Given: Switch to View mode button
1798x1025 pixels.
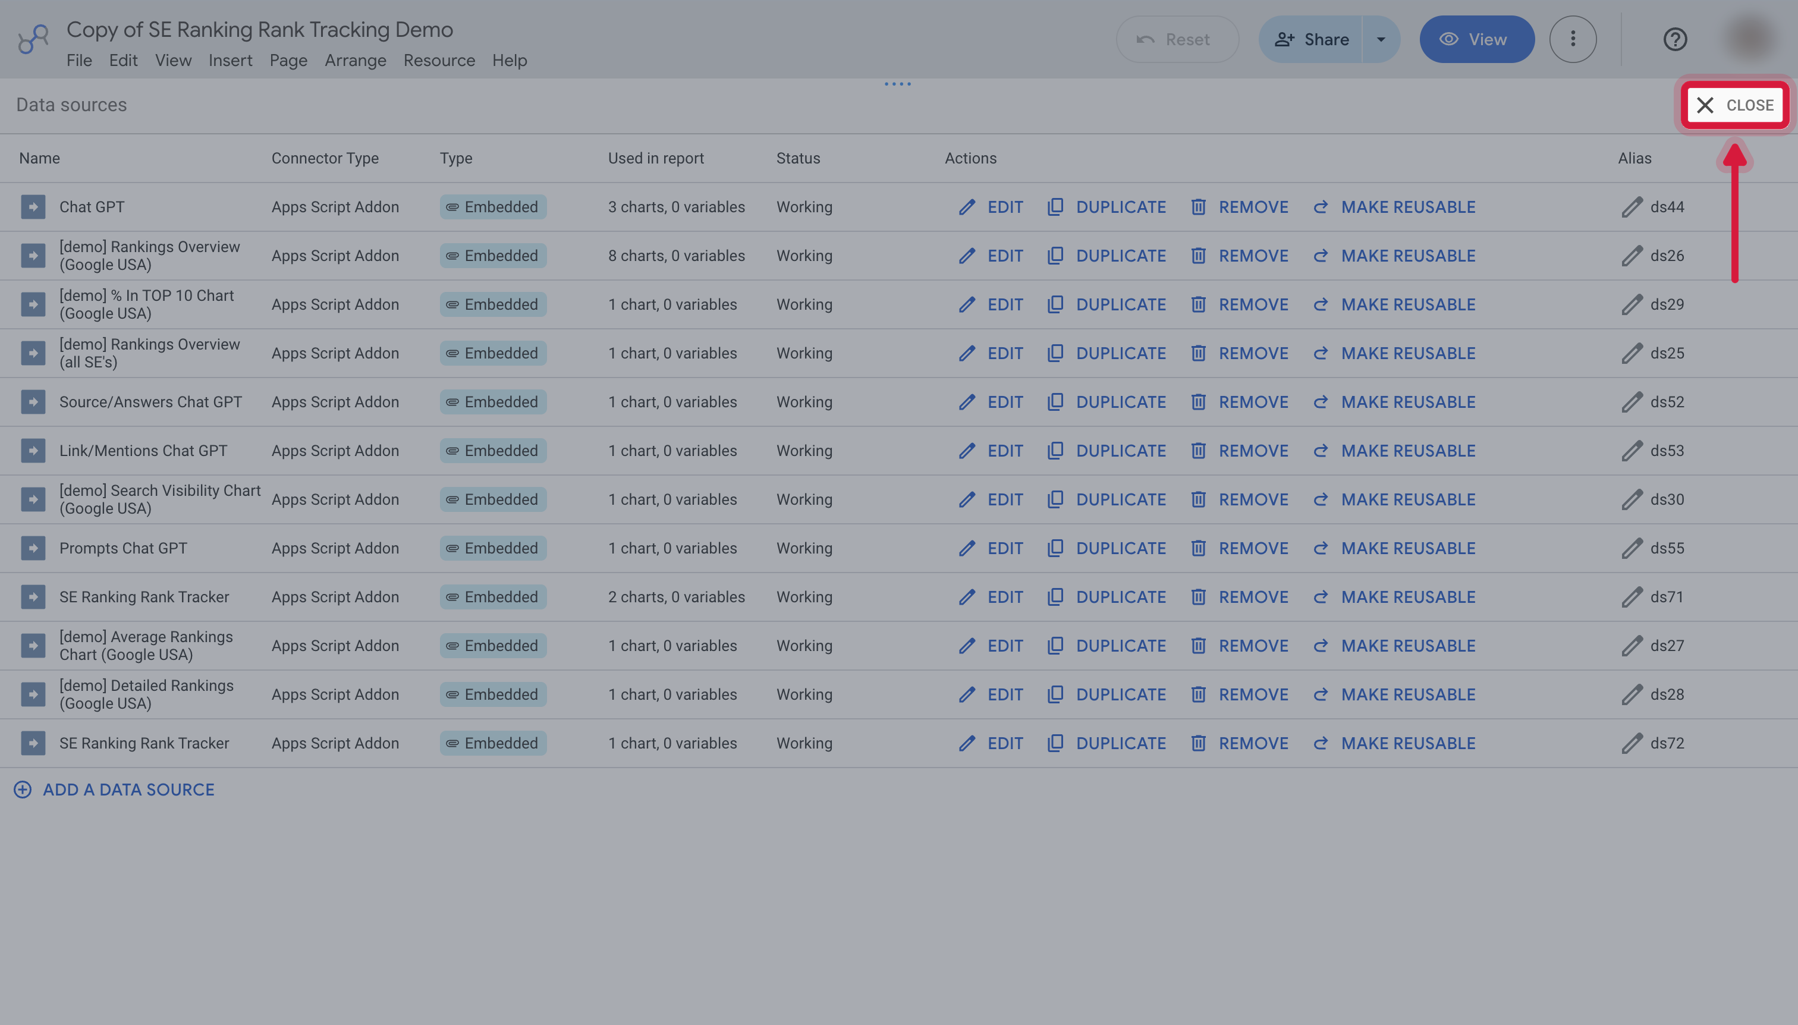Looking at the screenshot, I should 1476,39.
